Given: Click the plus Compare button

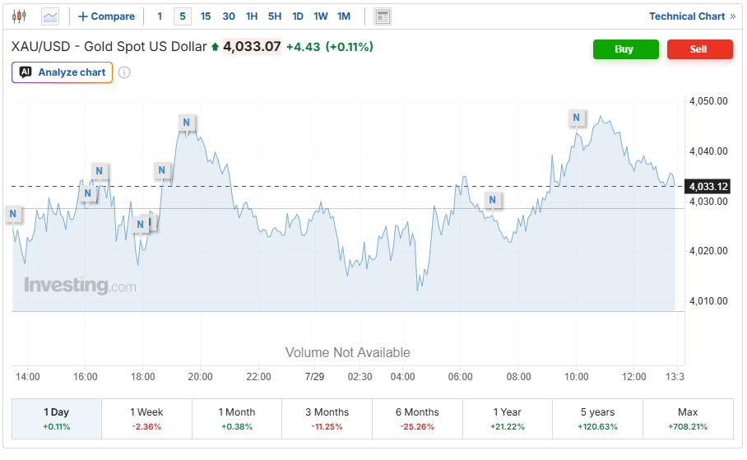Looking at the screenshot, I should point(106,16).
